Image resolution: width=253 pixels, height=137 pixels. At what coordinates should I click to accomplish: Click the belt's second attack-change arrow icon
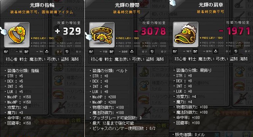coord(111,51)
